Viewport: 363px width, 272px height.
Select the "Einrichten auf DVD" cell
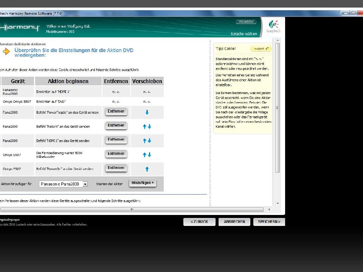[x=68, y=102]
